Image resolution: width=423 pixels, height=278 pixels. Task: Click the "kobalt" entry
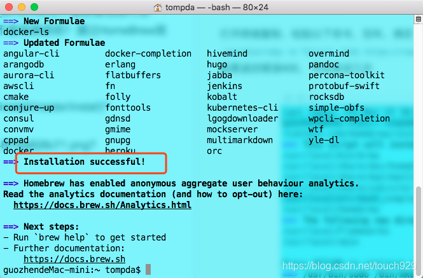coord(222,97)
